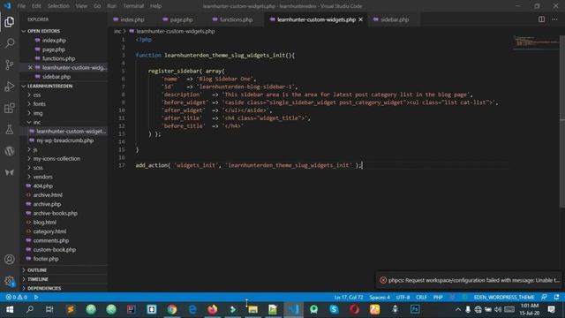Open File Explorer from the taskbar

pyautogui.click(x=253, y=309)
